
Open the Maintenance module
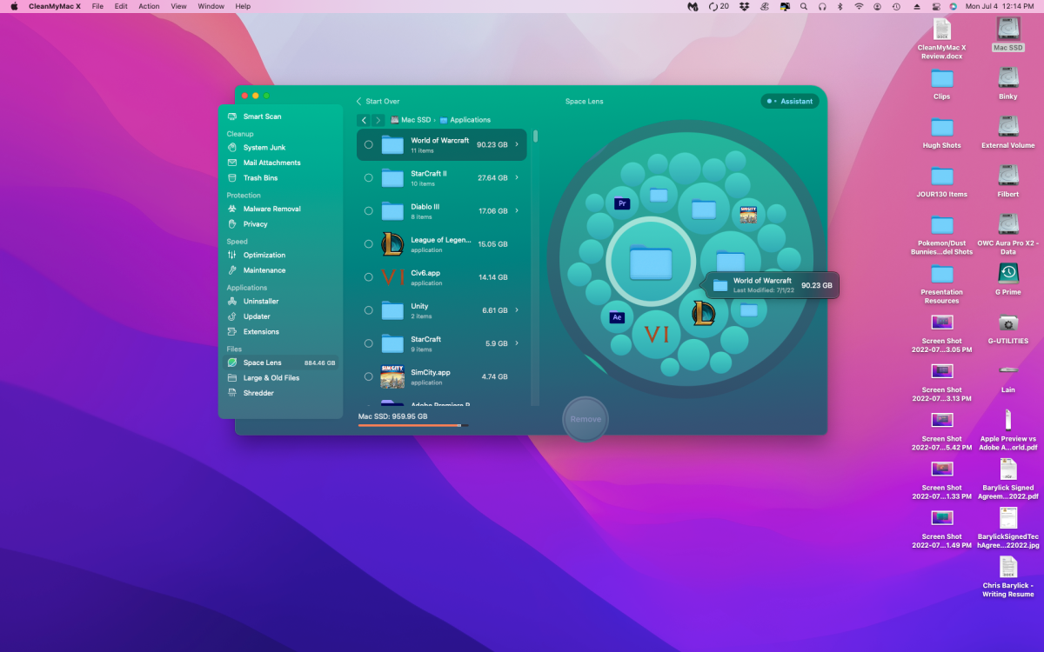[280, 270]
